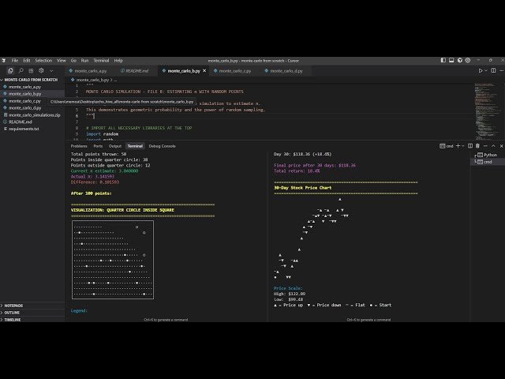
Task: Open the Terminal menu
Action: (x=101, y=60)
